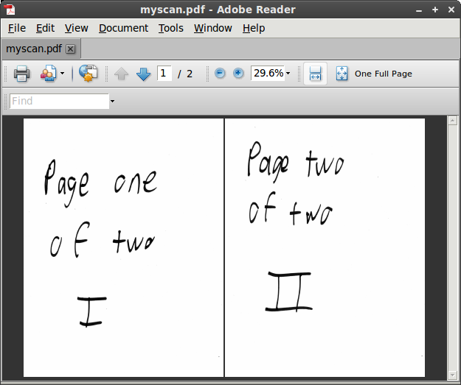Open the Window menu
Image resolution: width=461 pixels, height=385 pixels.
tap(213, 28)
